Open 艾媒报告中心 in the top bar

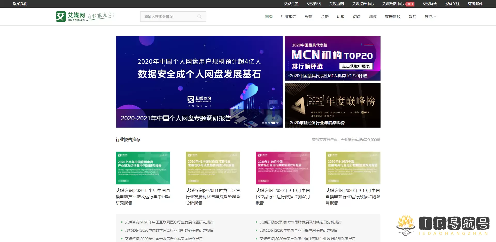363,4
